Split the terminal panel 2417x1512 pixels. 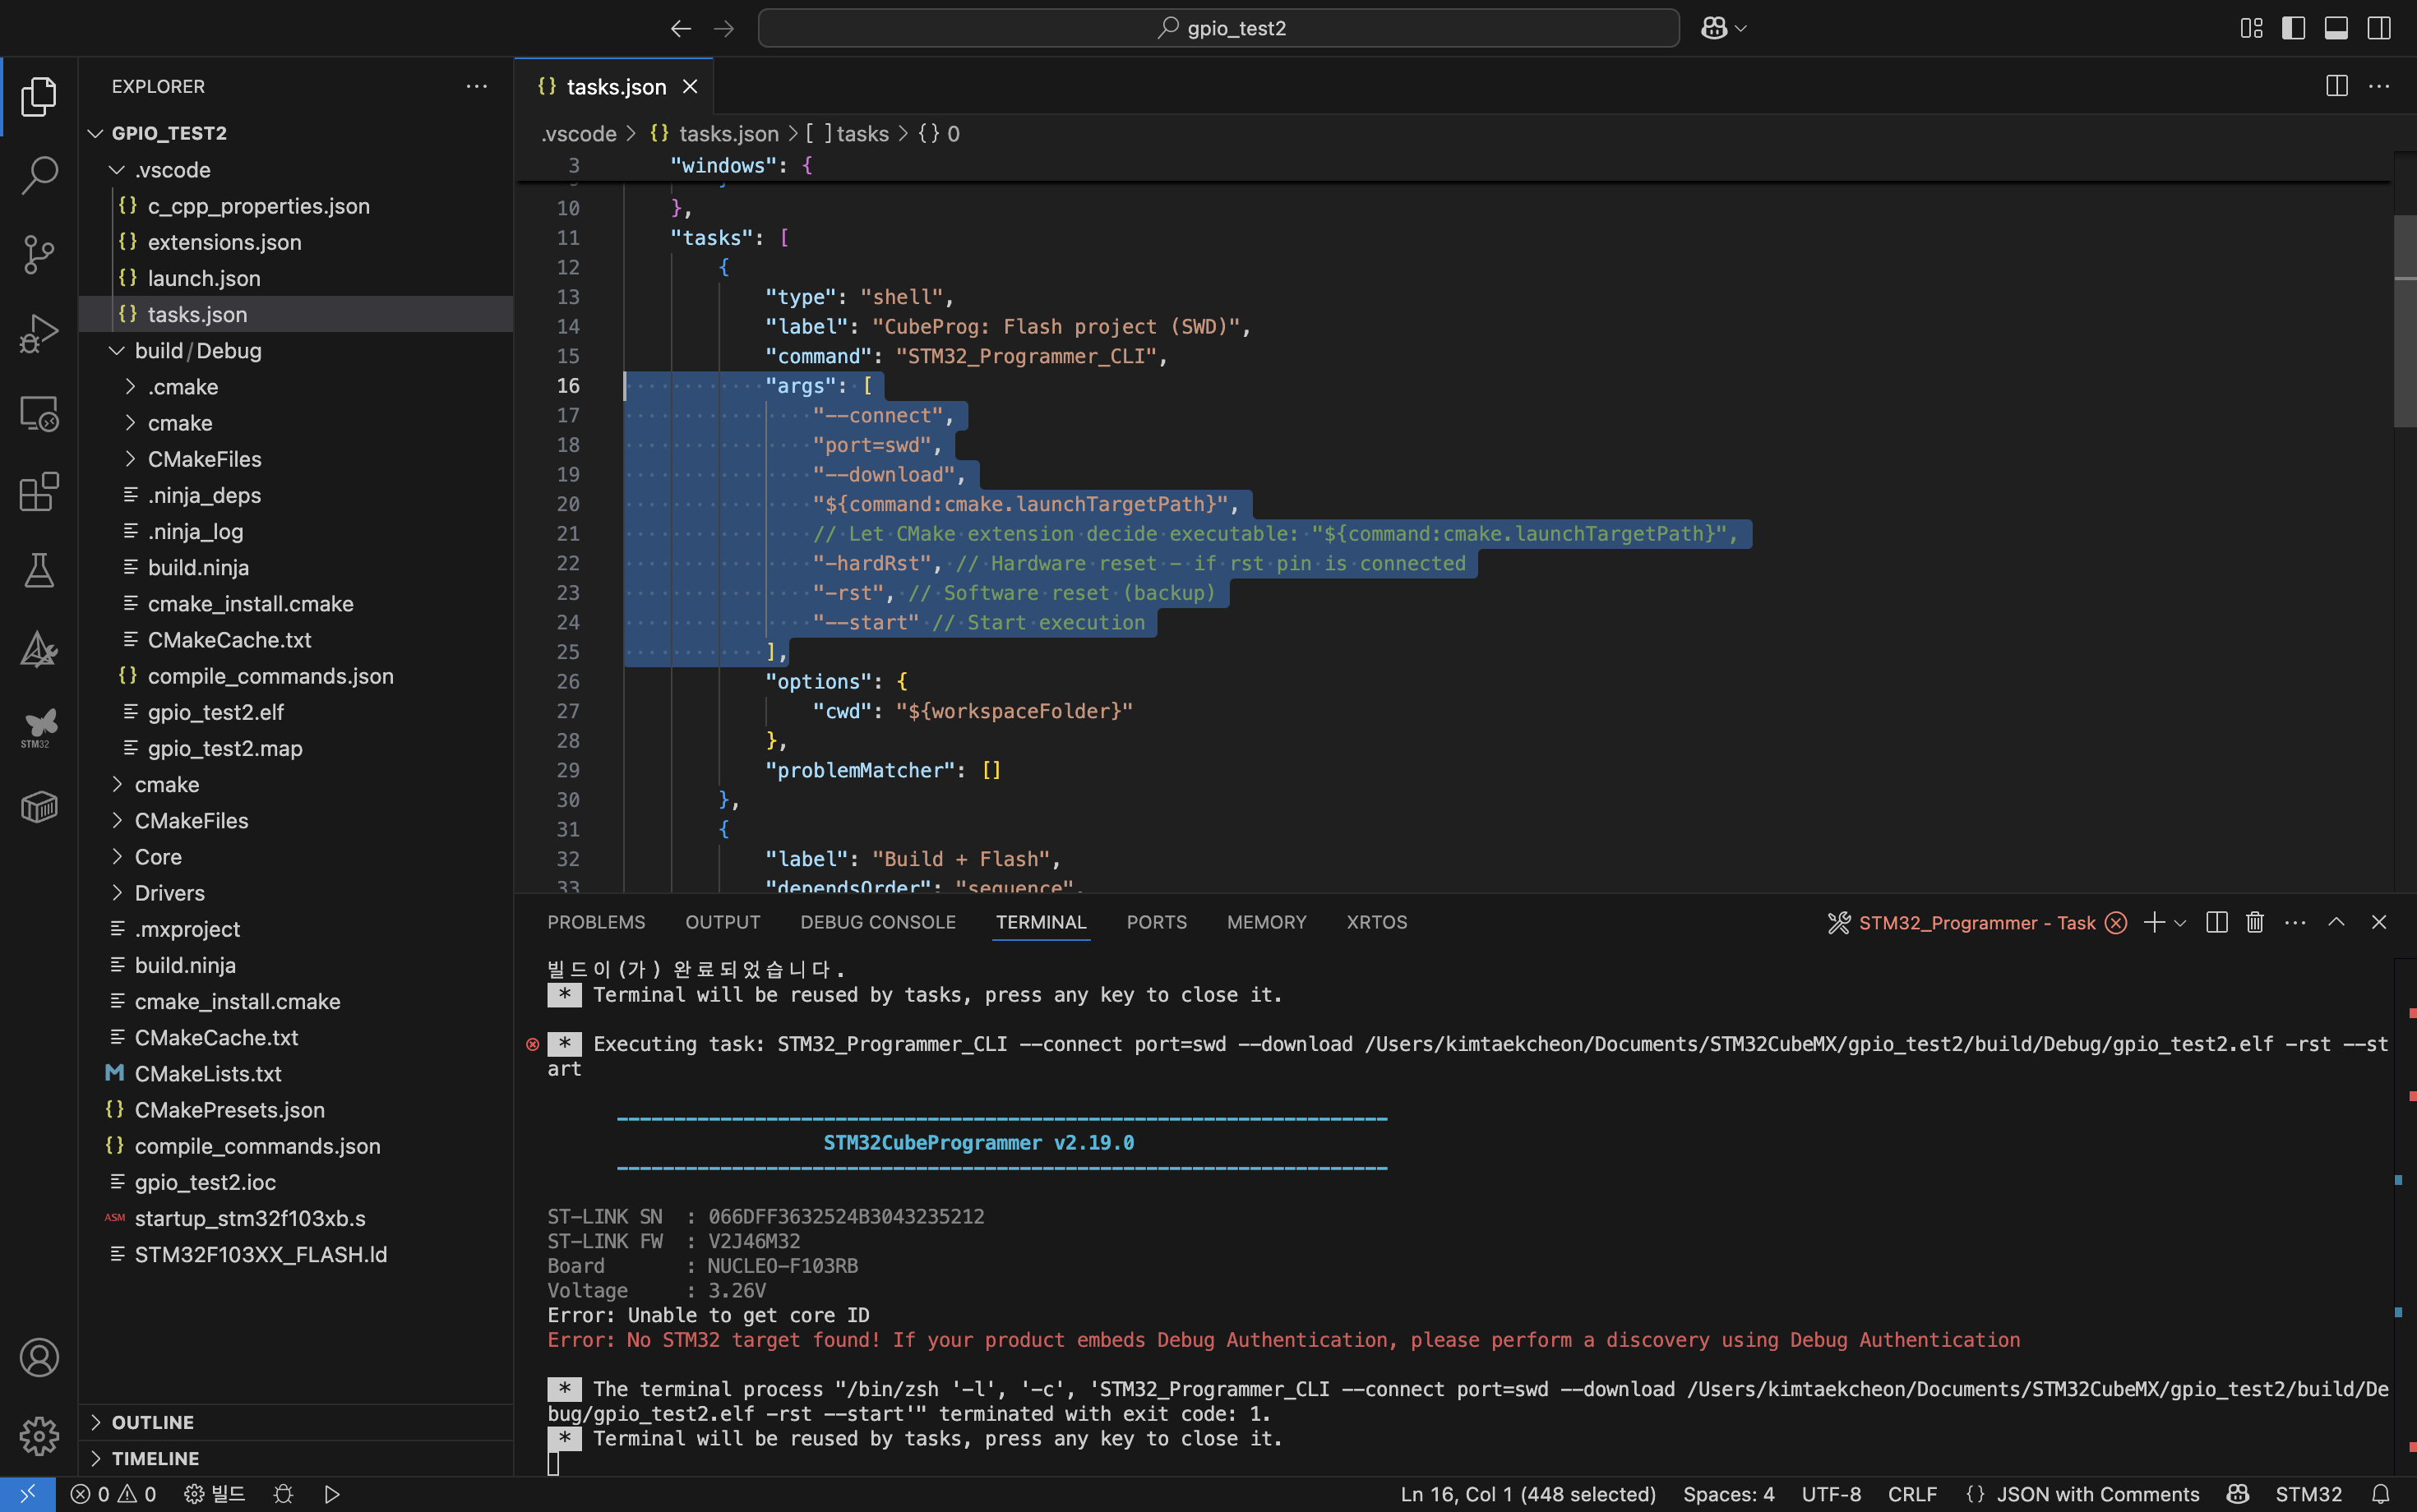(2217, 922)
